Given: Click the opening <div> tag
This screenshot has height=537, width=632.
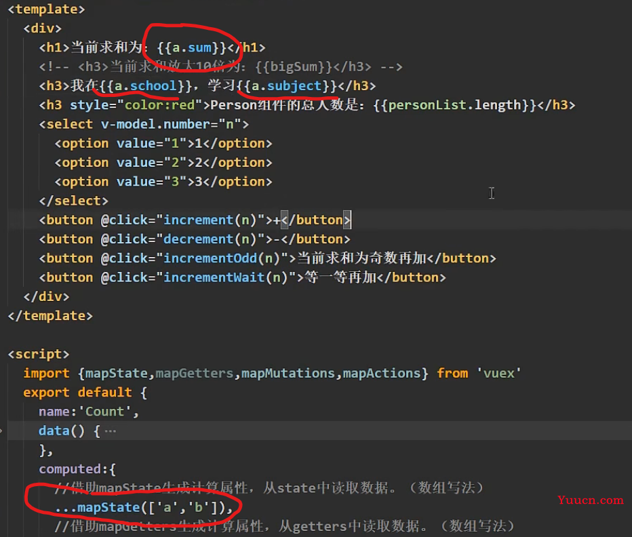Looking at the screenshot, I should tap(42, 28).
